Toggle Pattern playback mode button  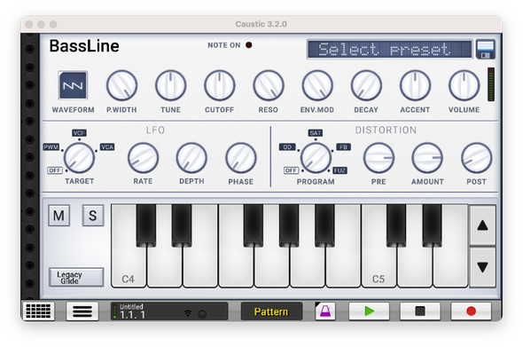(x=271, y=312)
